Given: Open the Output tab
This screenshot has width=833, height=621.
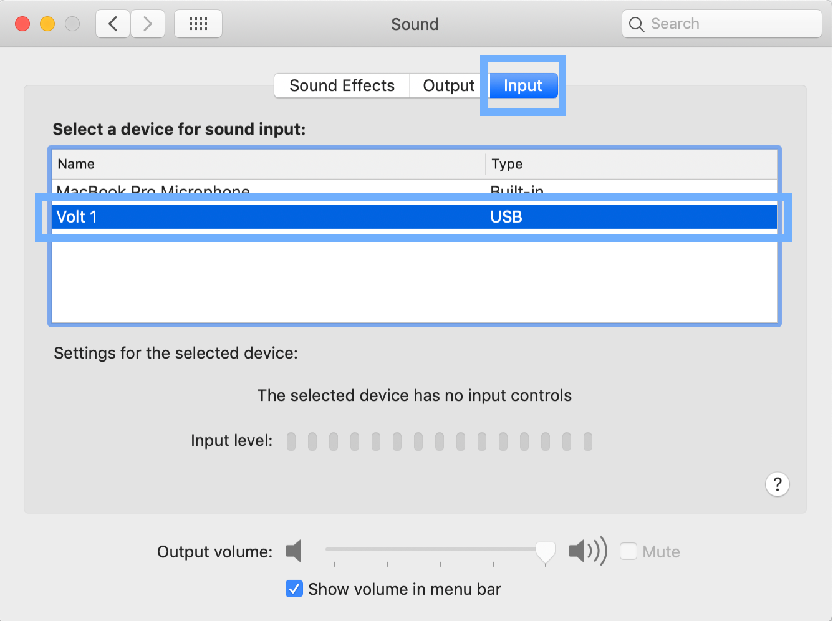Looking at the screenshot, I should pyautogui.click(x=448, y=85).
